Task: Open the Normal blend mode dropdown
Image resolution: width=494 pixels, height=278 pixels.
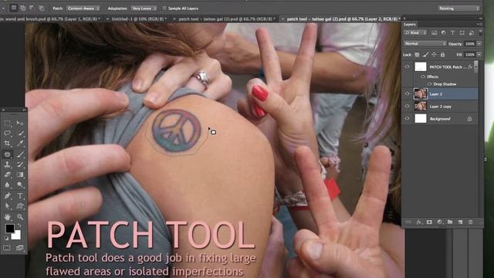Action: tap(425, 43)
